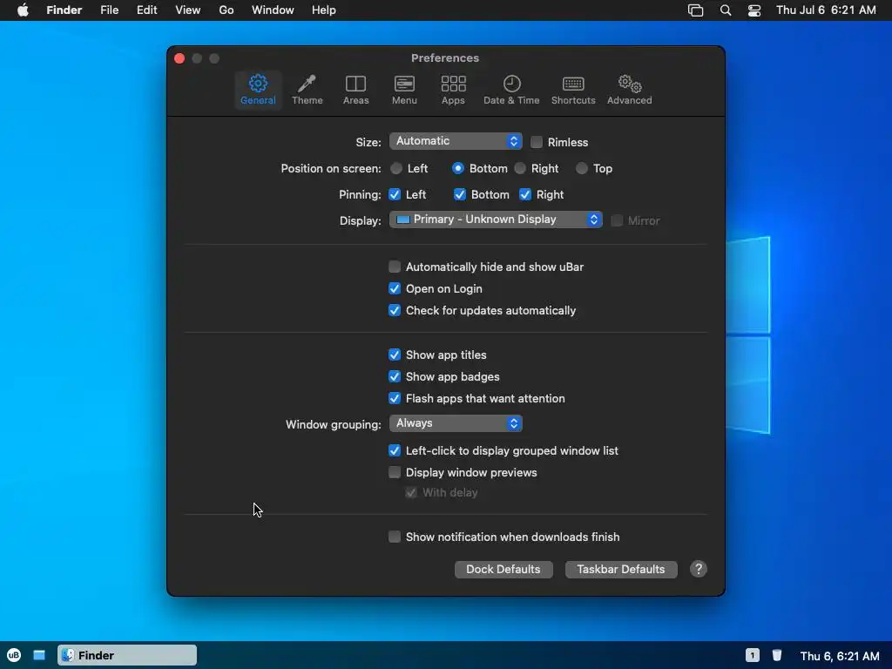Screen dimensions: 892x669
Task: Toggle Show app badges checkbox
Action: (395, 376)
